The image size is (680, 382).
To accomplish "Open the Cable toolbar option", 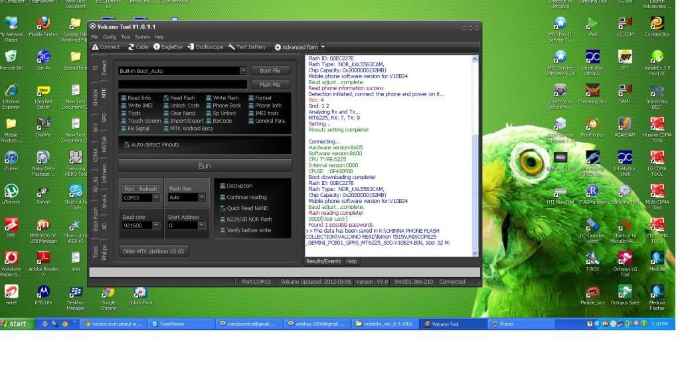I will (138, 47).
